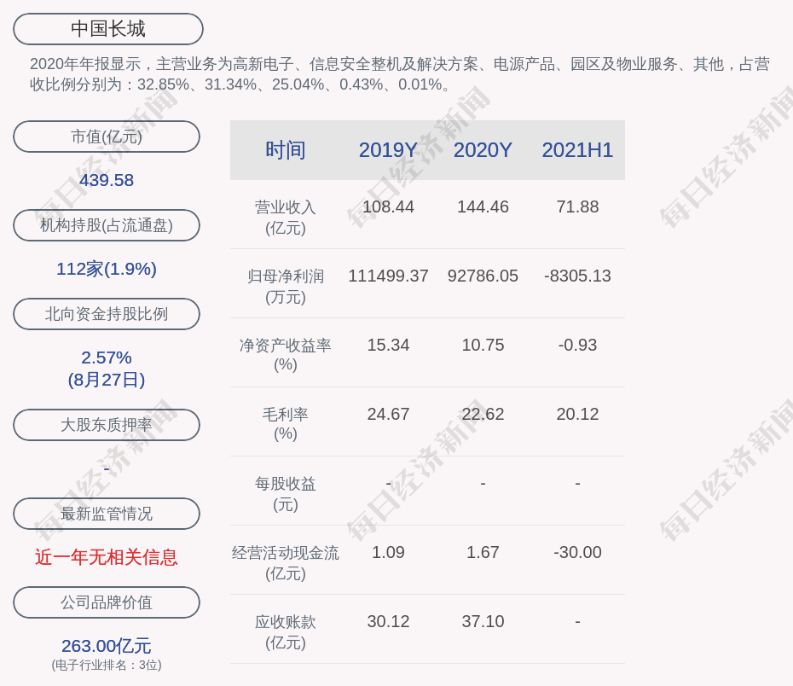Click the 112家(1.9%) institutional holding value
Image resolution: width=793 pixels, height=686 pixels.
[x=107, y=269]
